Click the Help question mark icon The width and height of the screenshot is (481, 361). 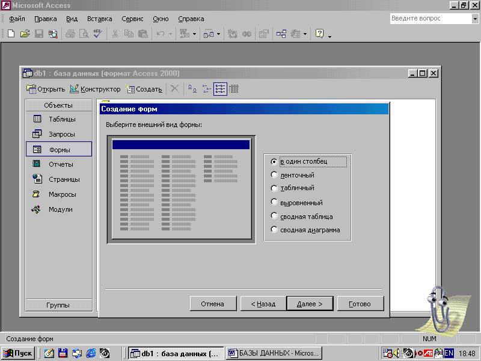320,33
